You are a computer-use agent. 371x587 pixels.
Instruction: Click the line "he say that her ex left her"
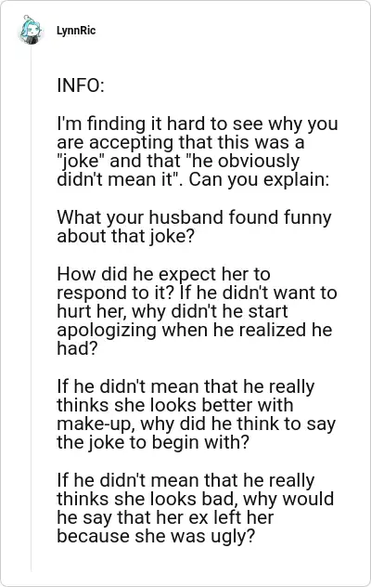[165, 517]
